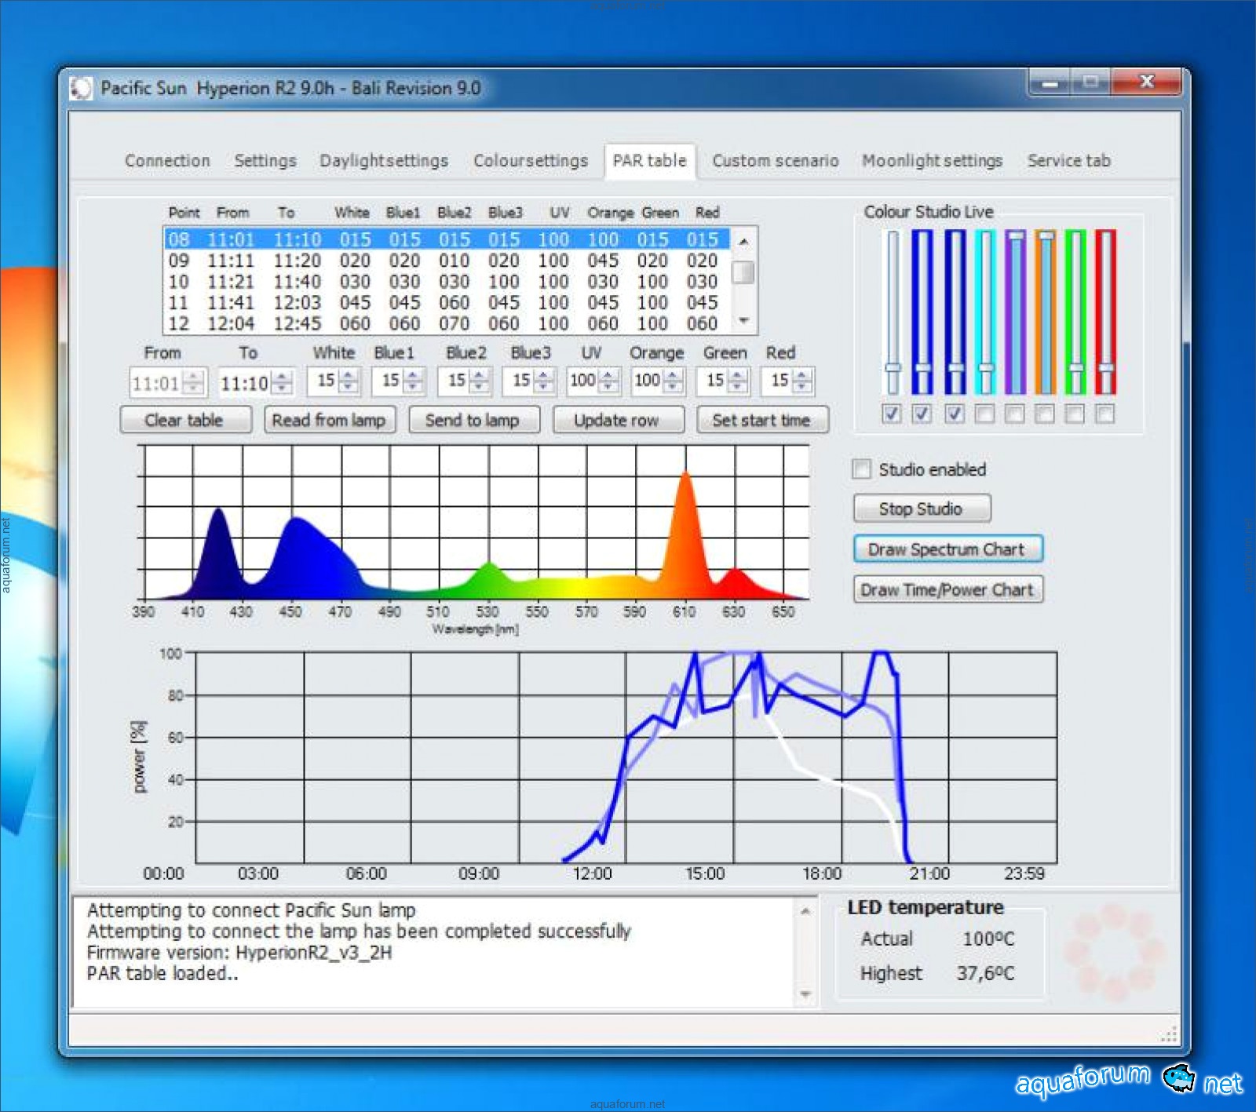Image resolution: width=1256 pixels, height=1112 pixels.
Task: Click the PAR table list scroll-up arrow
Action: (x=743, y=241)
